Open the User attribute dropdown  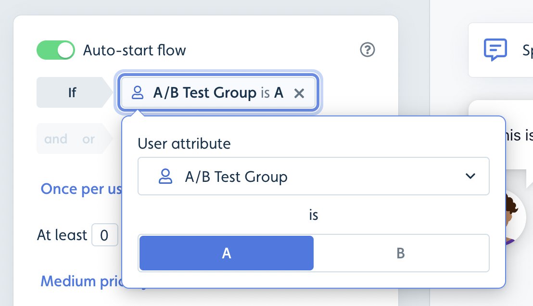314,176
